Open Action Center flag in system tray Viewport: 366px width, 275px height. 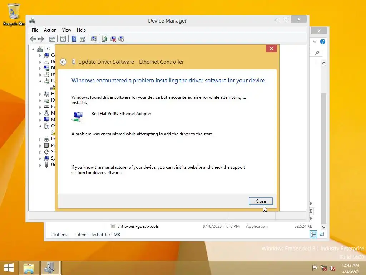pyautogui.click(x=315, y=268)
